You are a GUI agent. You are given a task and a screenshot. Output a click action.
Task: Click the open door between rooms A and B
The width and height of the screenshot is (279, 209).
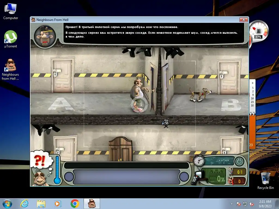[x=153, y=87]
